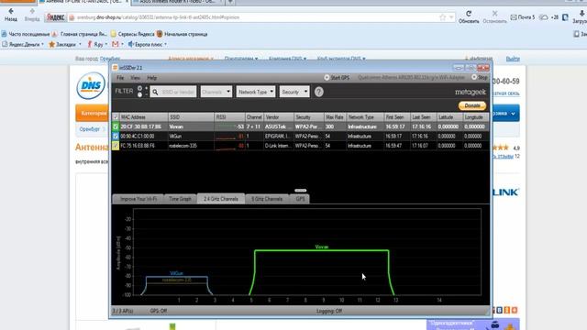
Task: Open the Оренбург breadcrumb link
Action: pos(90,129)
